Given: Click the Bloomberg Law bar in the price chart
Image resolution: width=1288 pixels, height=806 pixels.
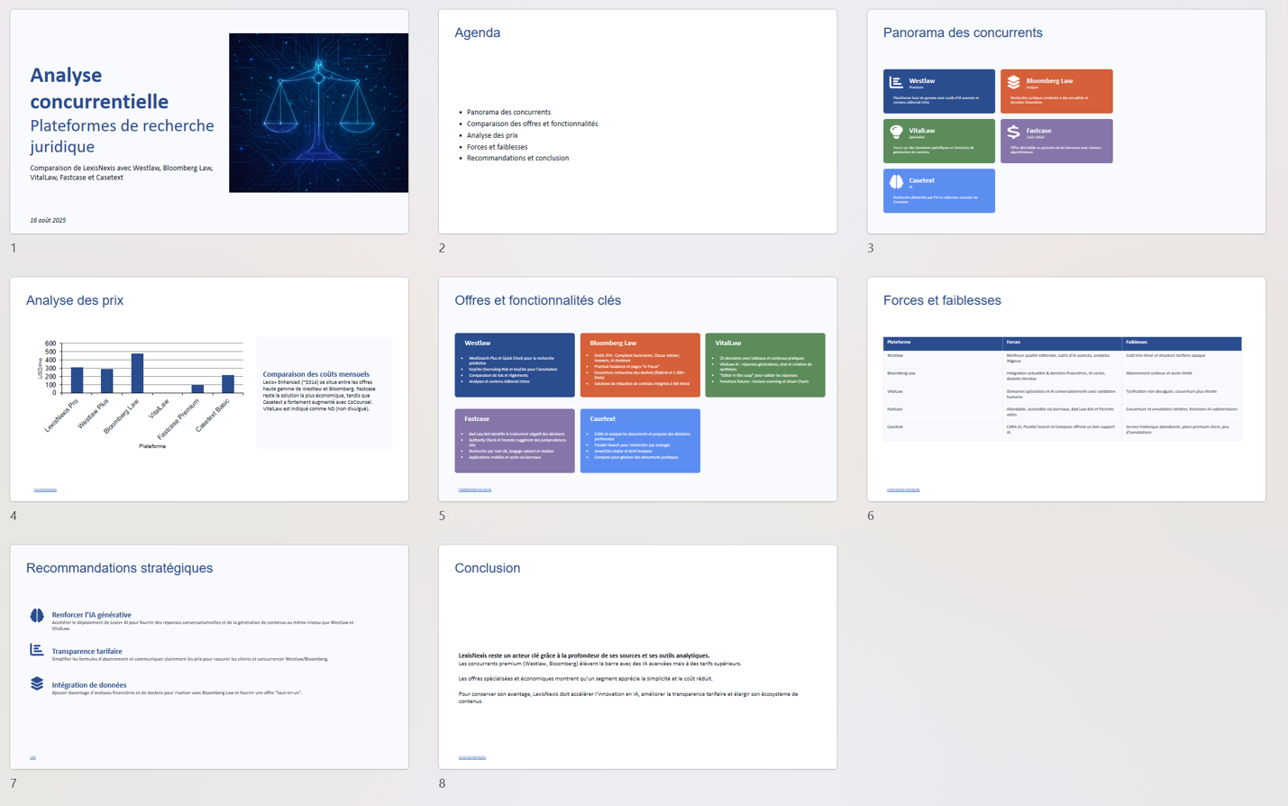Looking at the screenshot, I should click(138, 373).
